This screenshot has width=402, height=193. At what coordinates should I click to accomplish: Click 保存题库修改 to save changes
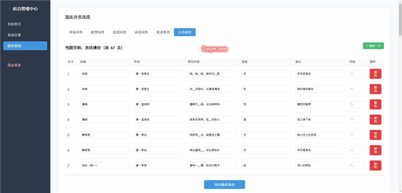pos(224,184)
